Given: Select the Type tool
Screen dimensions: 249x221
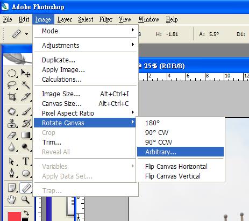Looking at the screenshot, I should click(25, 161).
